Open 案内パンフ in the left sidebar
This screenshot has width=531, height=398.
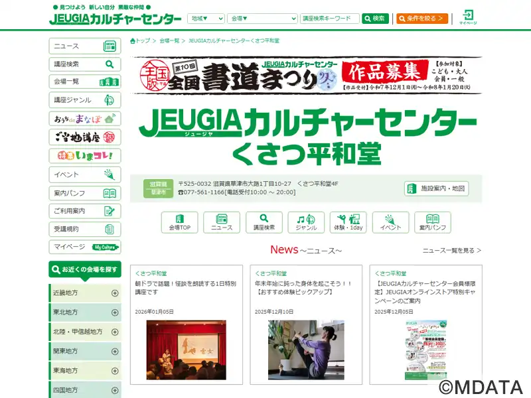point(85,193)
